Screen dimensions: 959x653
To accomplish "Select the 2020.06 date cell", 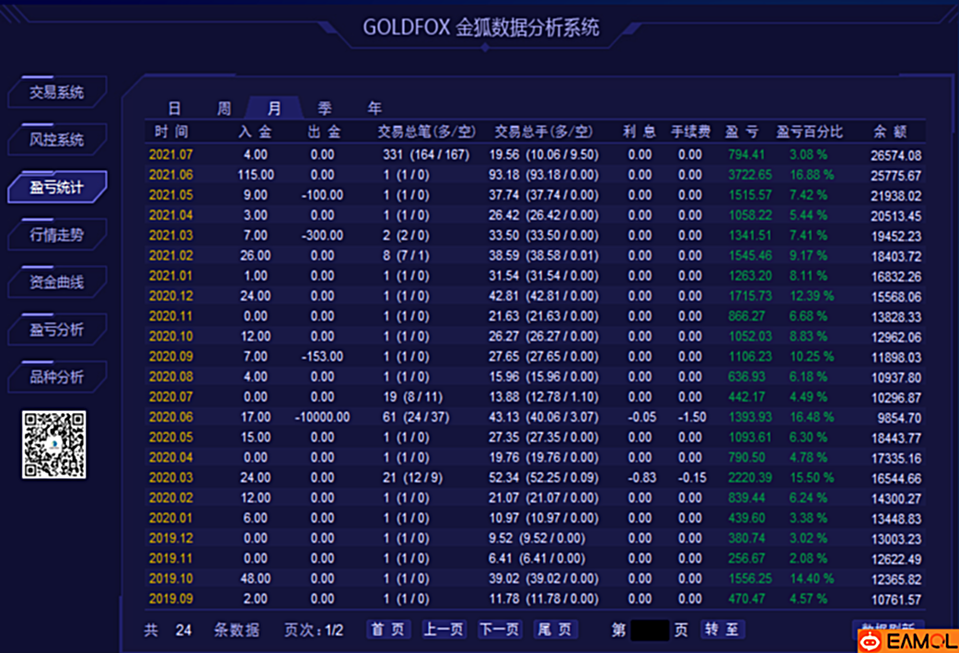I will (170, 417).
